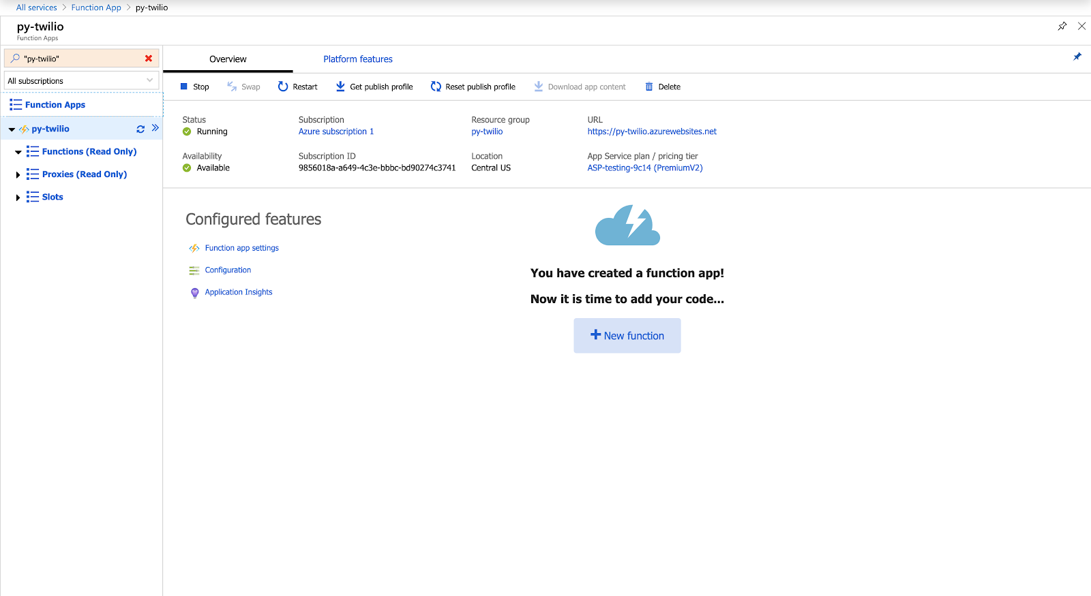Viewport: 1091px width, 596px height.
Task: Click the magnifier icon in search box
Action: pyautogui.click(x=15, y=59)
